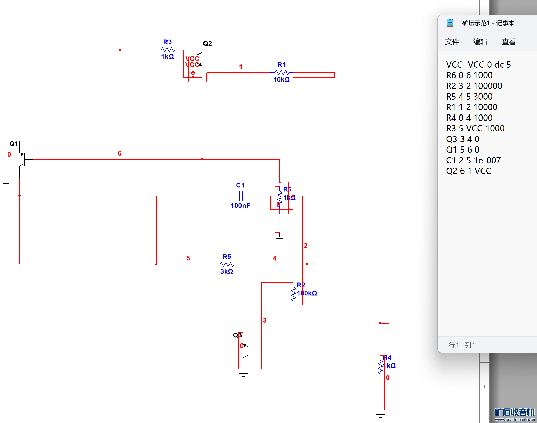The width and height of the screenshot is (537, 423).
Task: Click netlist line 'VCC VCC 0 dc 5'
Action: [478, 65]
